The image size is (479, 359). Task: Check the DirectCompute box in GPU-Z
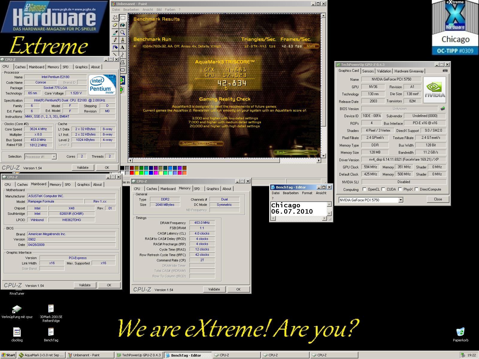[x=416, y=189]
